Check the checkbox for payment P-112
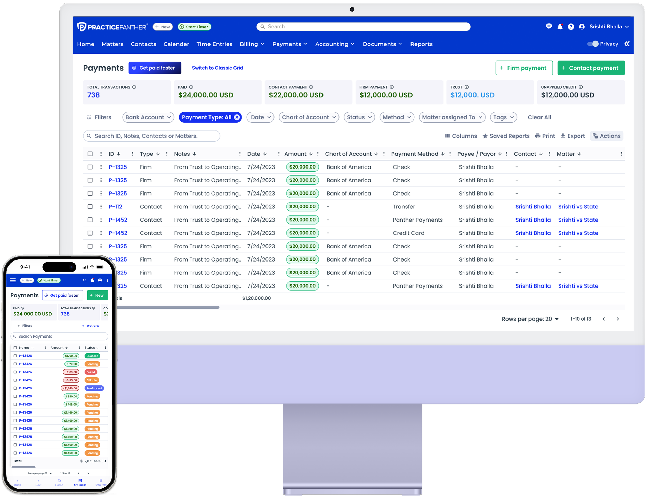This screenshot has width=645, height=496. [90, 206]
